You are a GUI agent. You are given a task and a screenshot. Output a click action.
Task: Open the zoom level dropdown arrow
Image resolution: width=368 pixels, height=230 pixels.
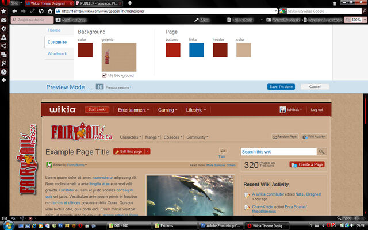point(365,20)
